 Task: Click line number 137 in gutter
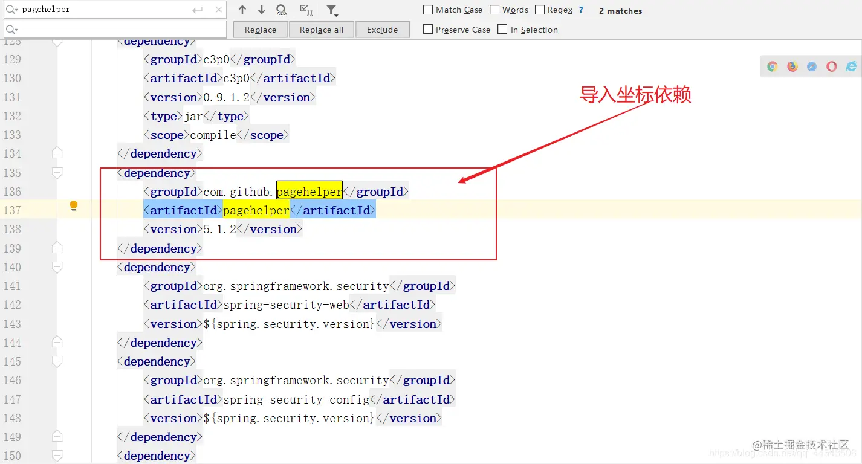[x=12, y=210]
